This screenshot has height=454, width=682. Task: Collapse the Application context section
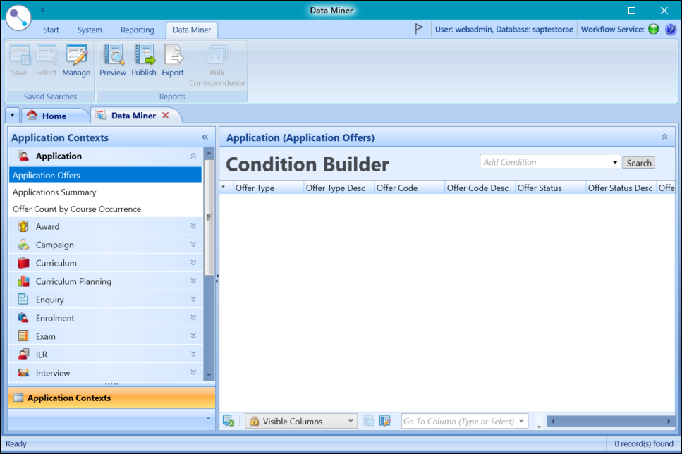tap(193, 156)
